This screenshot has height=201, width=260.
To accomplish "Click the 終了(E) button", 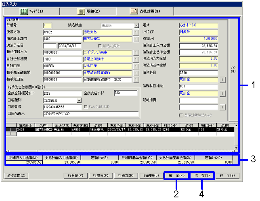I will pos(227,176).
